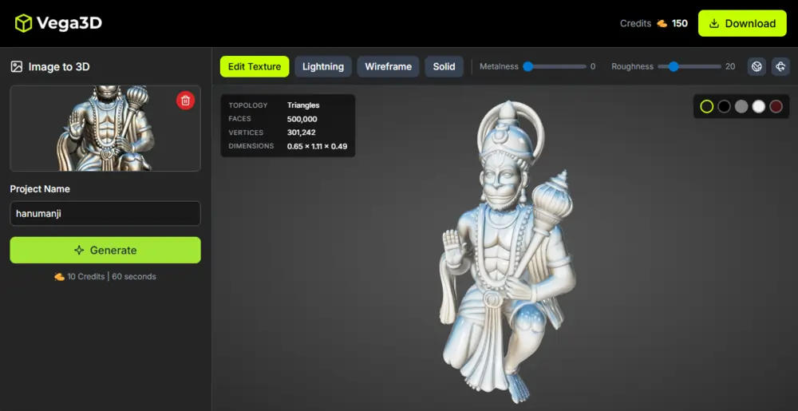The image size is (798, 411).
Task: Click the Metalness value 0
Action: [x=593, y=66]
